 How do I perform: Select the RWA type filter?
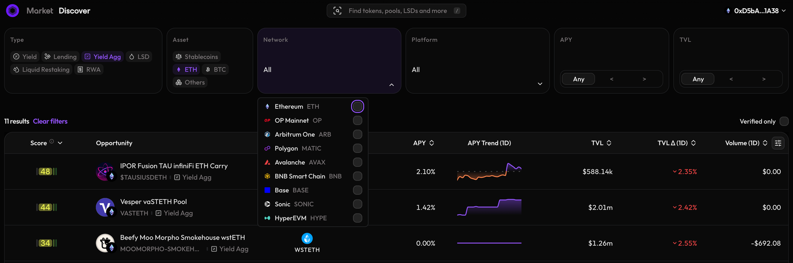(89, 69)
